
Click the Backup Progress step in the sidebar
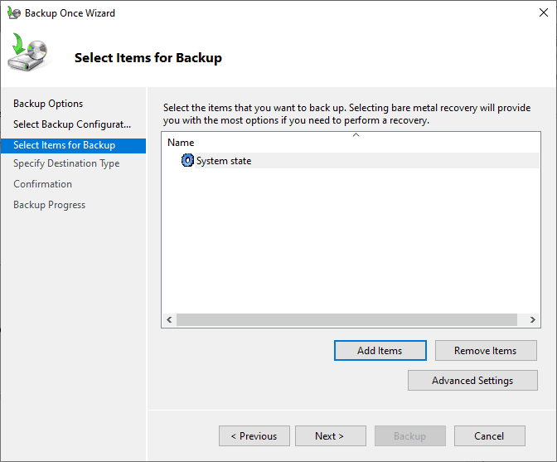(x=49, y=205)
